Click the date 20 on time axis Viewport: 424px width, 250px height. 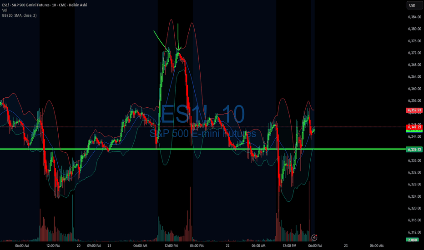[x=79, y=245]
